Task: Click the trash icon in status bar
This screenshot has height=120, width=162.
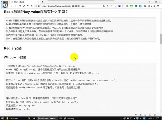Action: click(x=145, y=115)
